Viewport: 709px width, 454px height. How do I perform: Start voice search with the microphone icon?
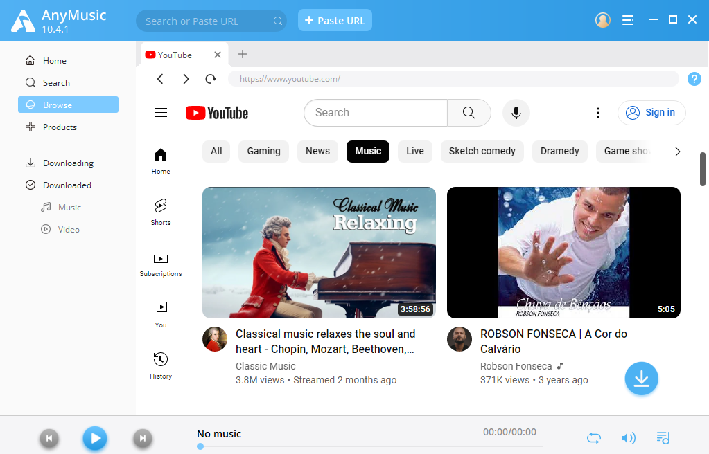[516, 113]
